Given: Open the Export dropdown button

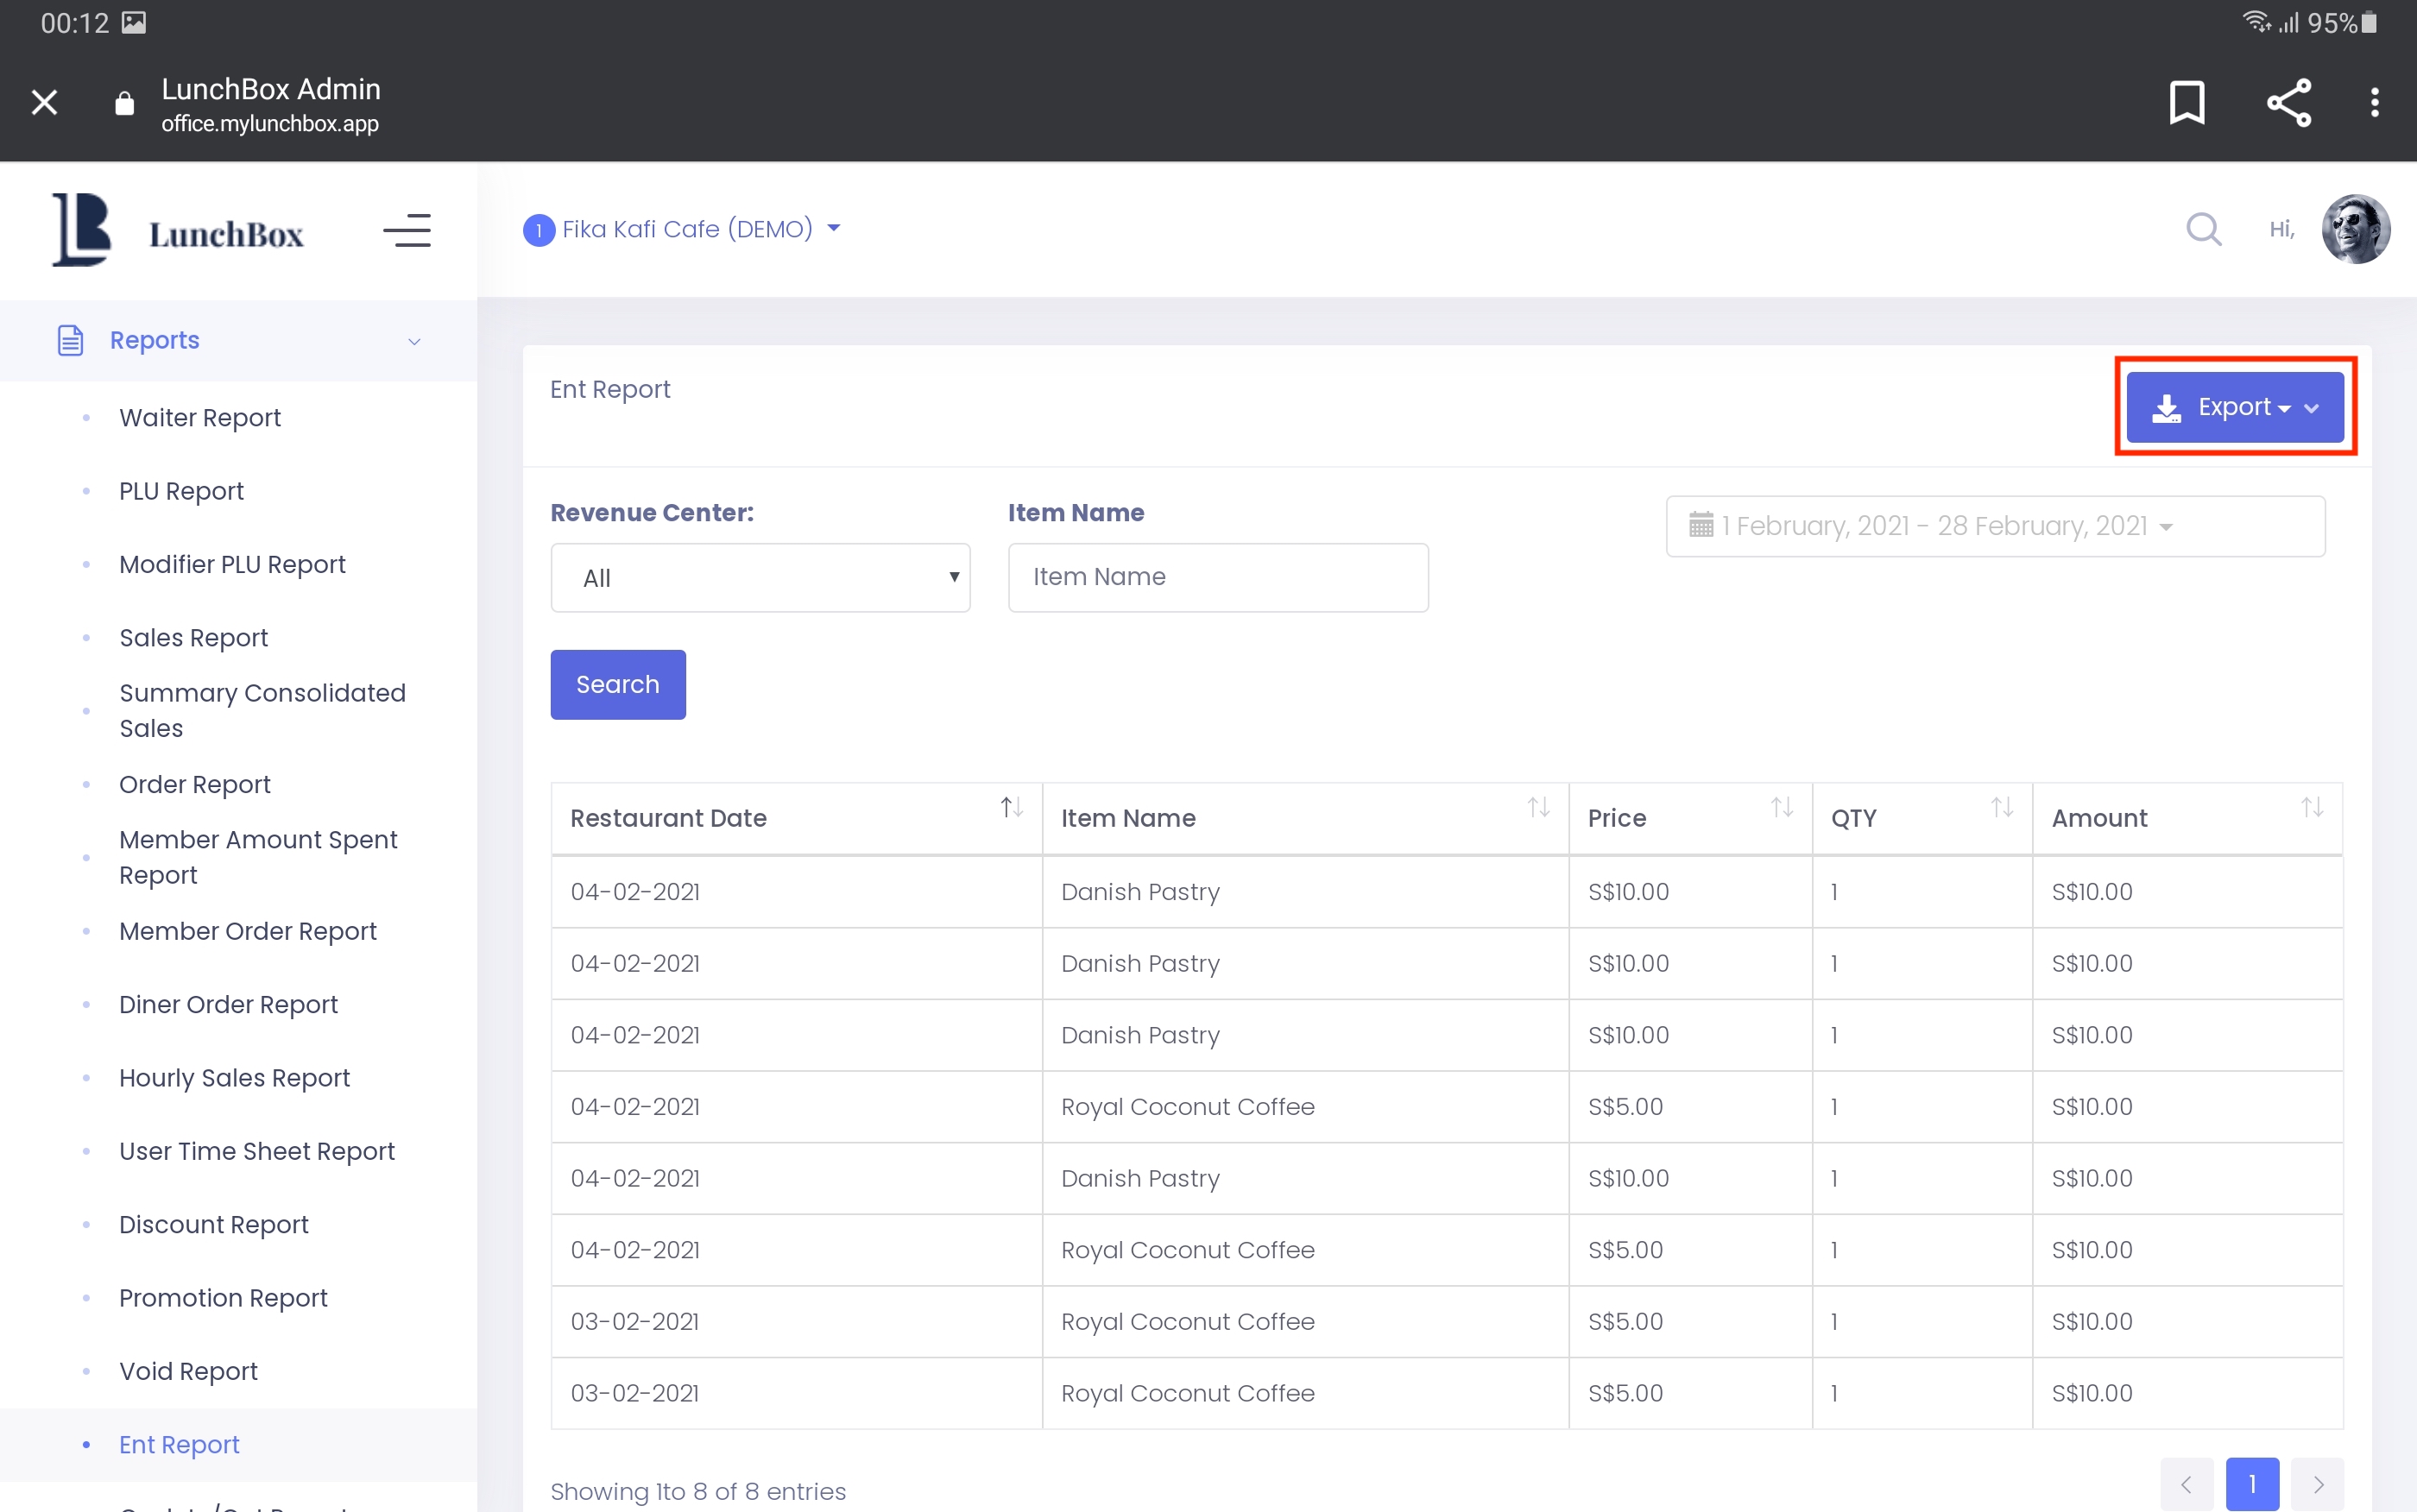Looking at the screenshot, I should click(2234, 407).
